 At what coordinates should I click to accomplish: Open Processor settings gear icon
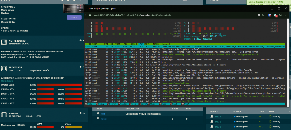81,67
